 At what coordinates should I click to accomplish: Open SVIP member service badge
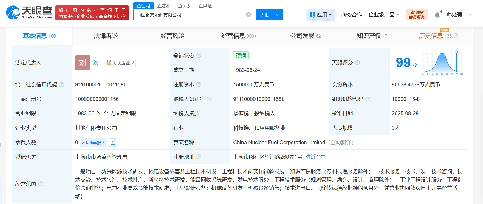click(417, 15)
